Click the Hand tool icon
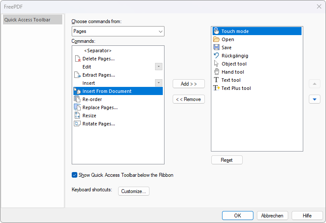The width and height of the screenshot is (326, 223). pyautogui.click(x=216, y=72)
